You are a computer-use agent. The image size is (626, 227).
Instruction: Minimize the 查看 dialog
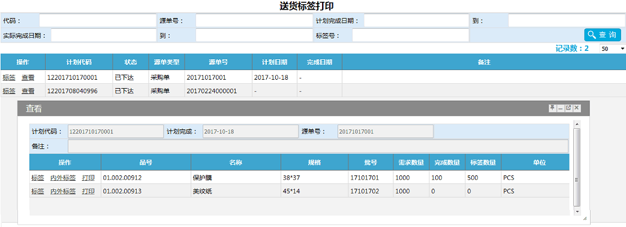561,108
